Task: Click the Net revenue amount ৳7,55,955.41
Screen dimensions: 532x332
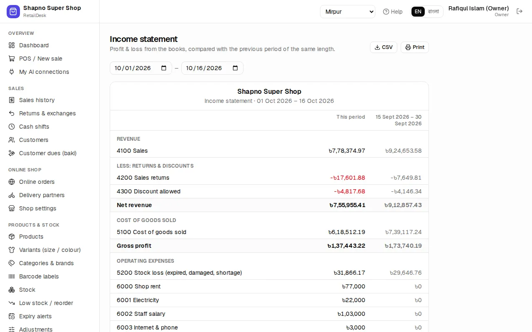Action: [347, 205]
